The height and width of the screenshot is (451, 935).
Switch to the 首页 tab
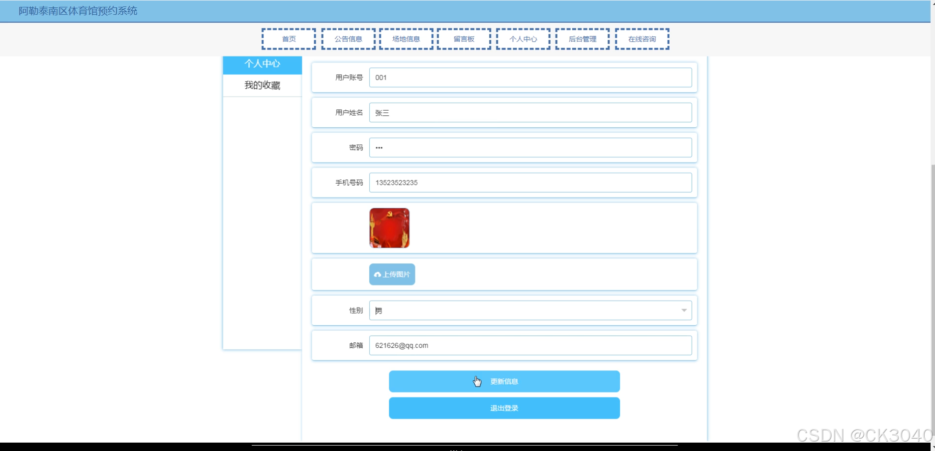point(289,39)
